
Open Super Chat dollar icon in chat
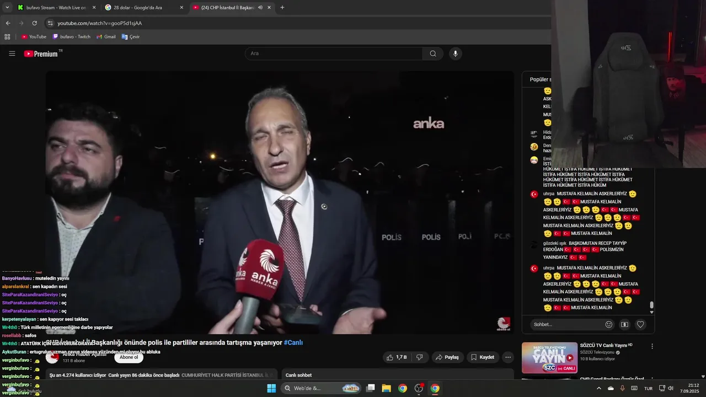tap(624, 325)
